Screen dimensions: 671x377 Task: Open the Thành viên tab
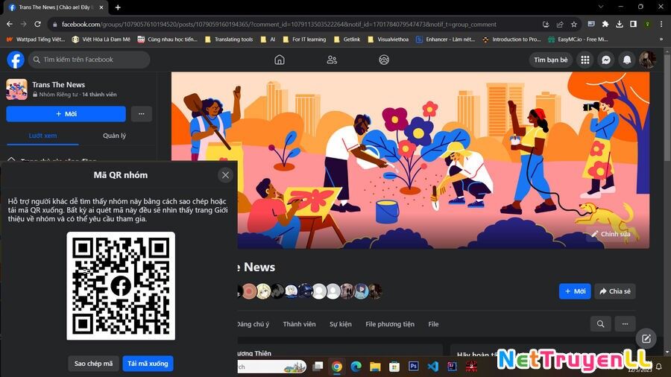(x=299, y=324)
